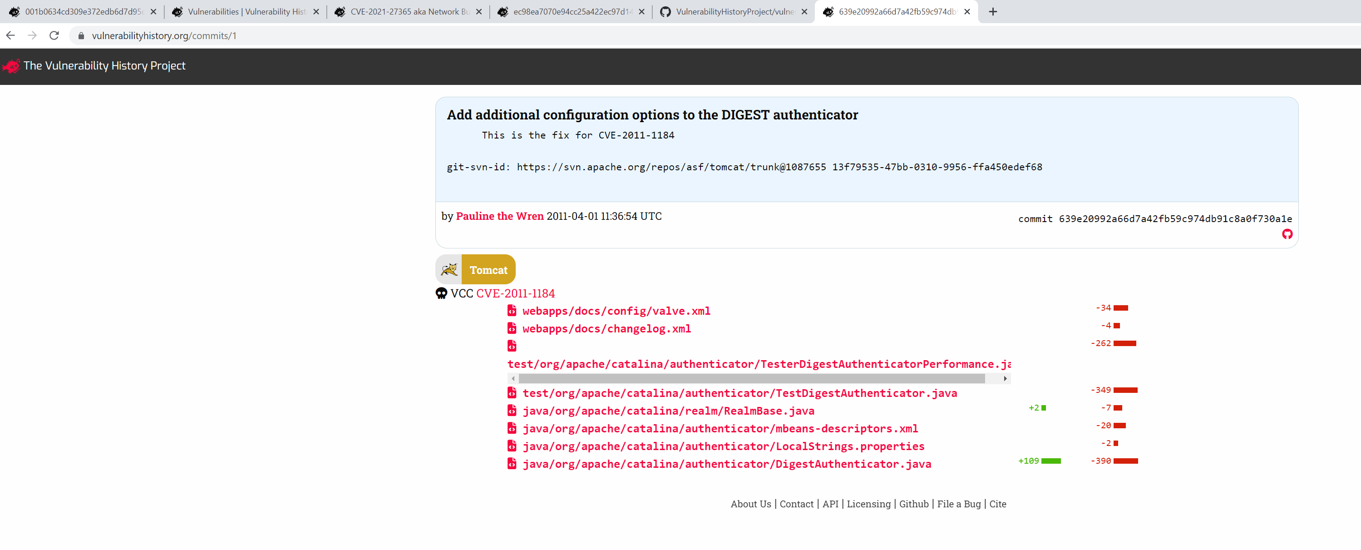
Task: Open the Cite footer link
Action: [998, 504]
